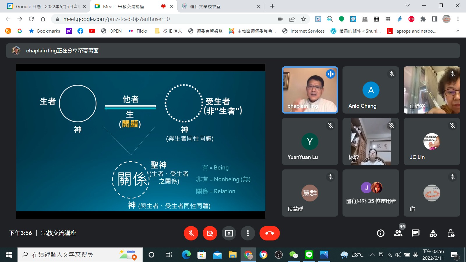The image size is (466, 262).
Task: Bookmark this page with the star icon
Action: [x=303, y=19]
